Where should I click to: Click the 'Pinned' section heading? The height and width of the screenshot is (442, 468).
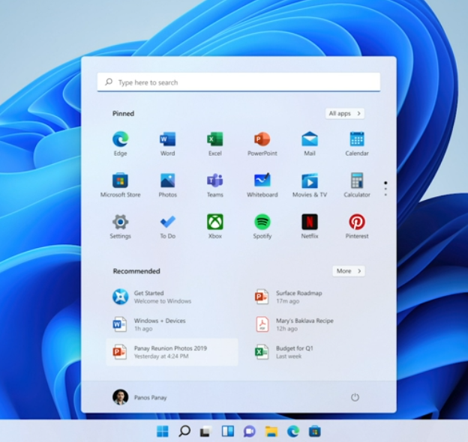pyautogui.click(x=123, y=113)
